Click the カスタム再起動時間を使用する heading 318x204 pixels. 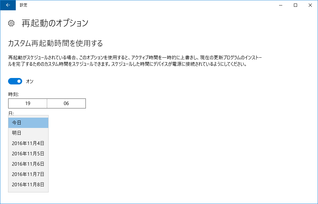click(55, 43)
